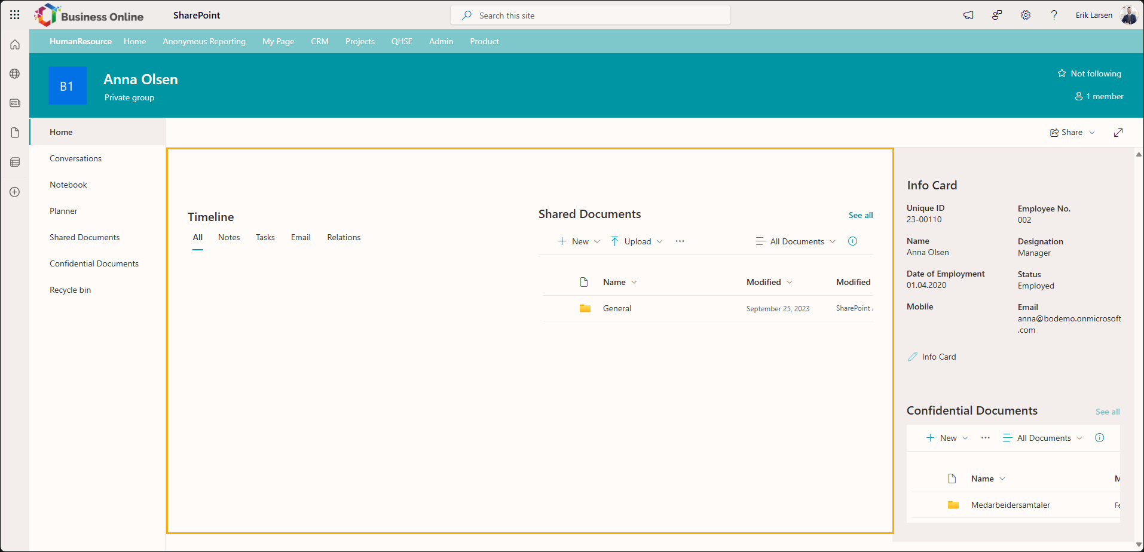Go to the home icon in left app bar
1144x552 pixels.
(x=15, y=45)
